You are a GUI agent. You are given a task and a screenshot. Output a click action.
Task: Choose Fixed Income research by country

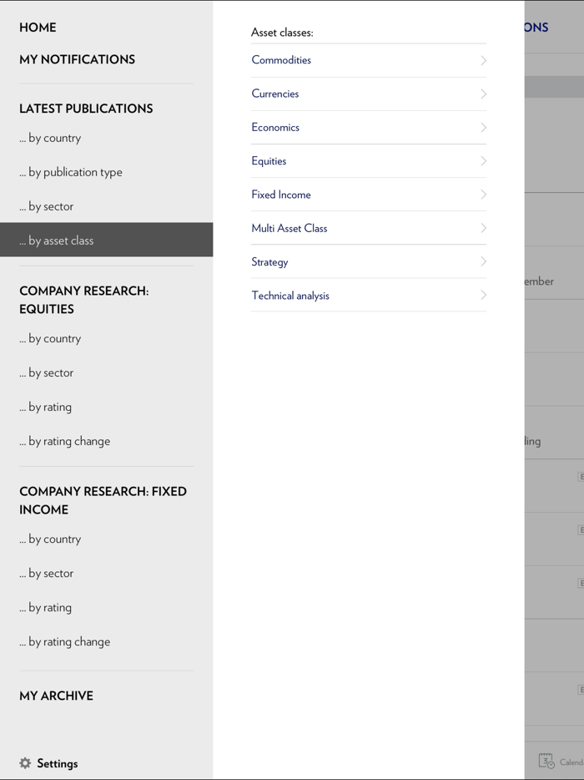[50, 539]
